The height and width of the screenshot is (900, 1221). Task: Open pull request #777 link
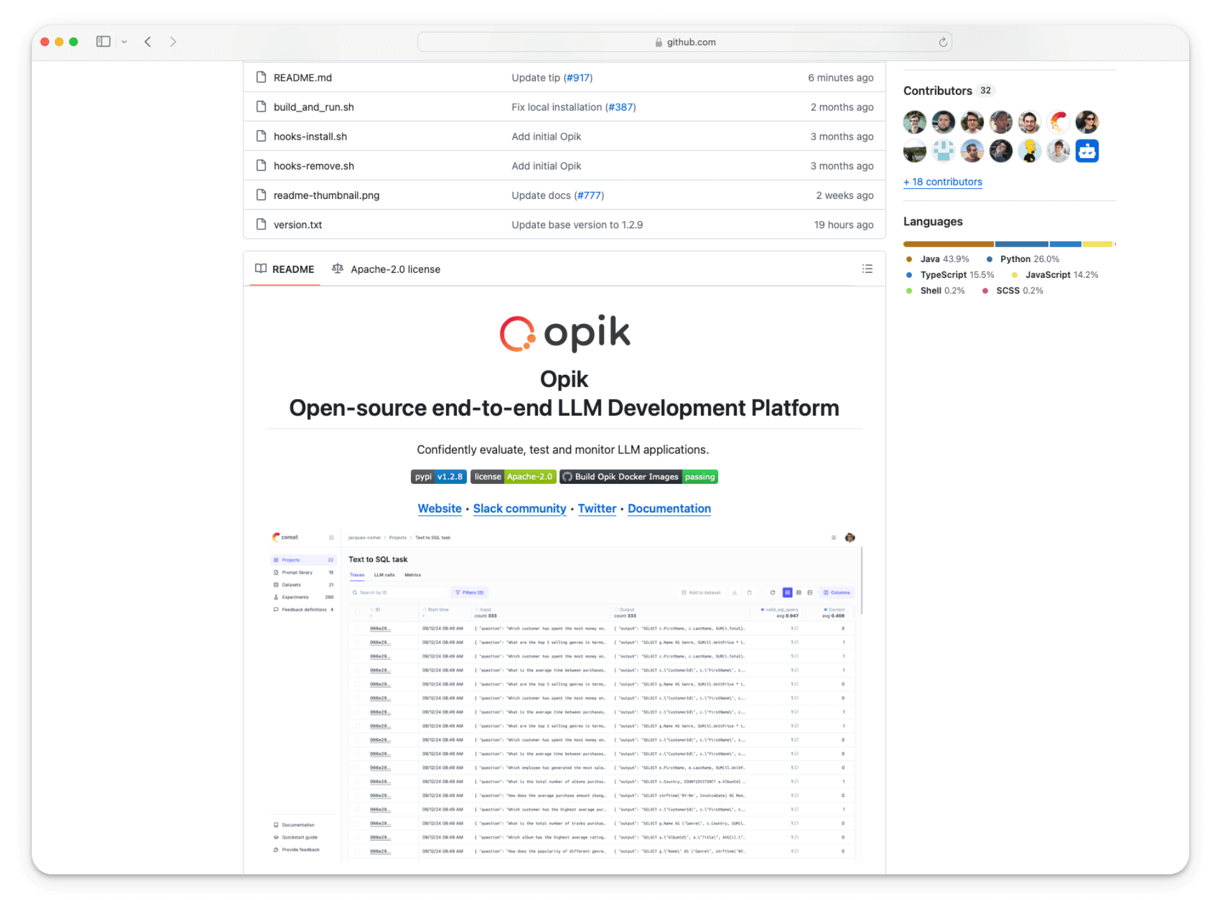[x=589, y=195]
